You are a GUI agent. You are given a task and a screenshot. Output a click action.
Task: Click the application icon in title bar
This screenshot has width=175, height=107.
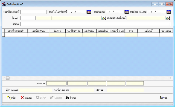click(x=4, y=4)
